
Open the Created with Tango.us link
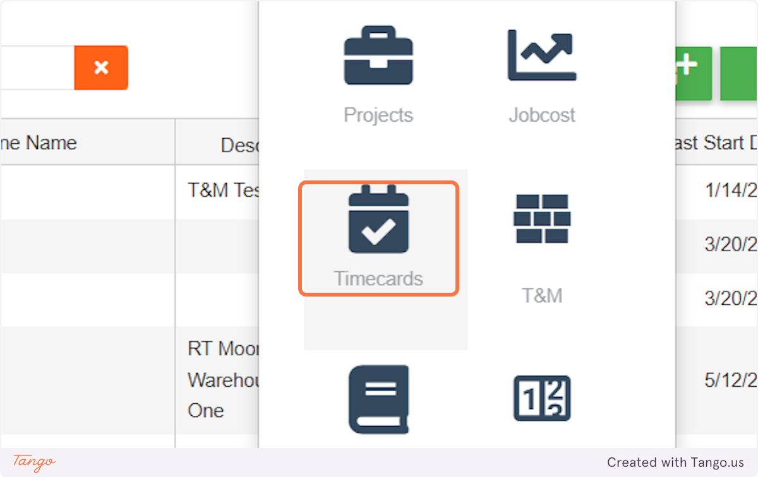pos(675,462)
